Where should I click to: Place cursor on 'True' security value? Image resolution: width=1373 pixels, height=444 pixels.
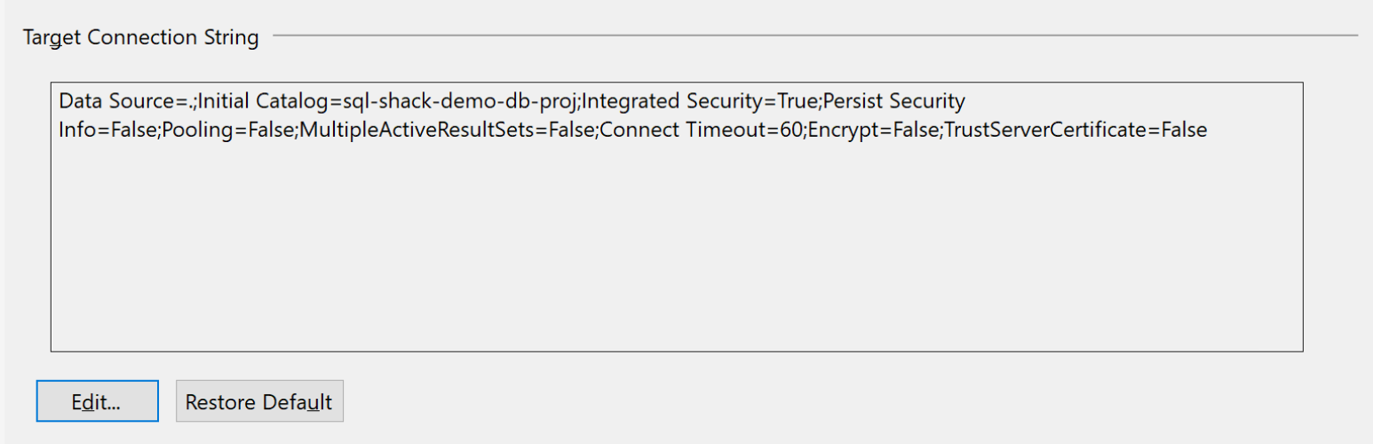click(796, 100)
